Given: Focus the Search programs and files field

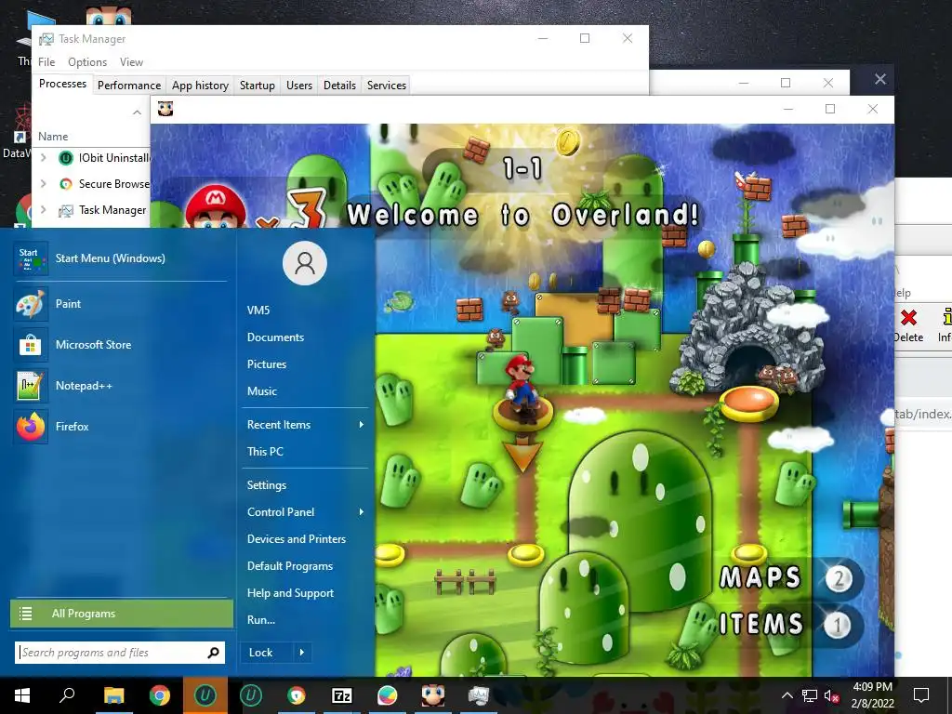Looking at the screenshot, I should tap(120, 653).
